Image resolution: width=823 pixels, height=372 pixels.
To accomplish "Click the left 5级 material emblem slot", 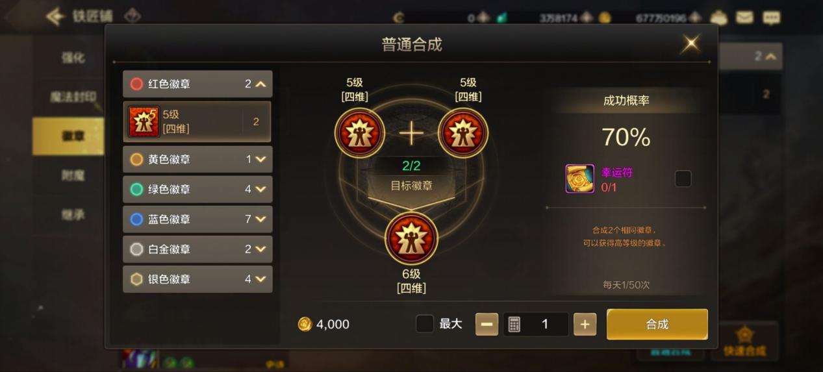I will click(360, 133).
